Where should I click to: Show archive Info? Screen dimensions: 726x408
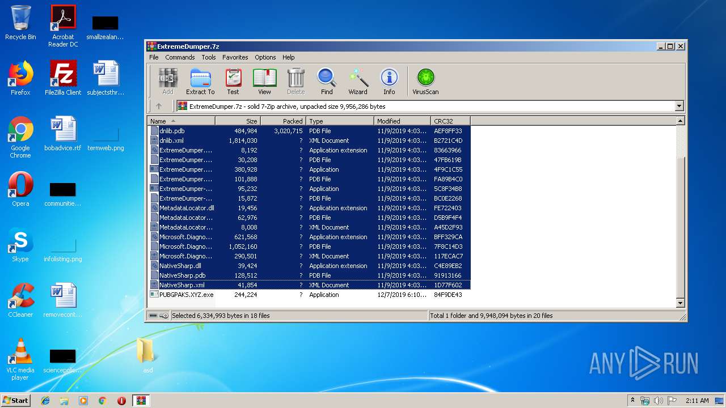tap(389, 82)
